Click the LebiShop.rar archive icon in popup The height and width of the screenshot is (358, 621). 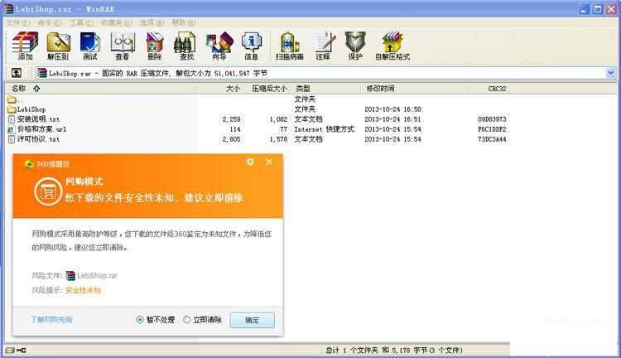(70, 275)
